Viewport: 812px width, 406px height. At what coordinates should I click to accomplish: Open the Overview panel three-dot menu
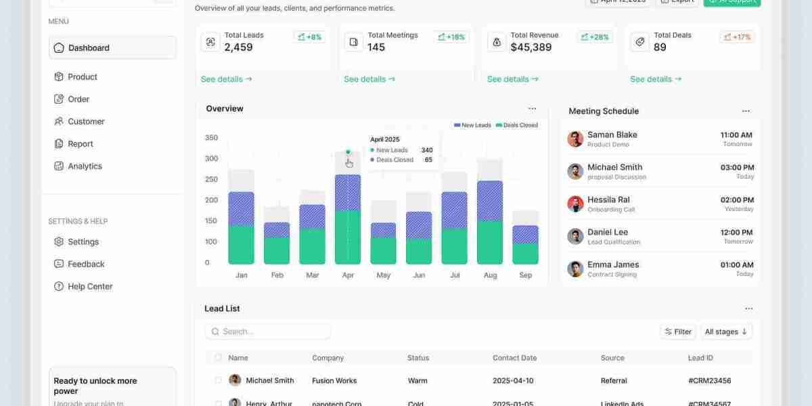(533, 108)
